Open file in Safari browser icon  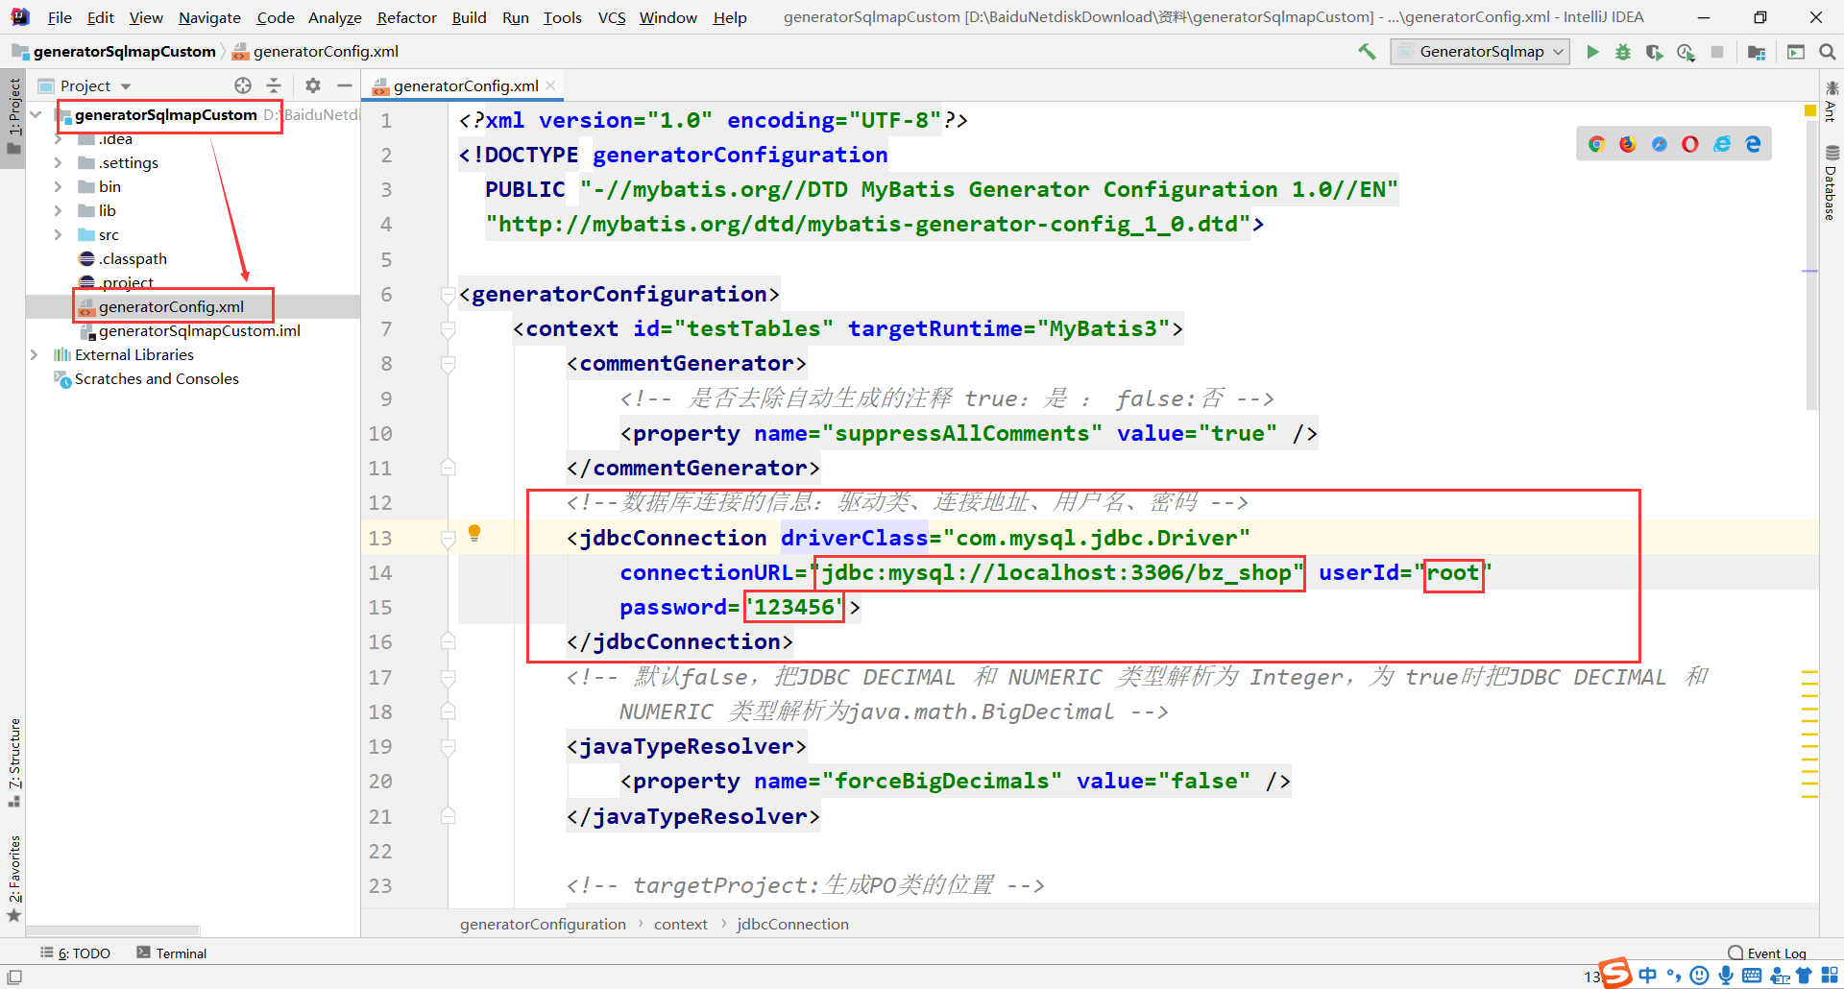pos(1660,144)
